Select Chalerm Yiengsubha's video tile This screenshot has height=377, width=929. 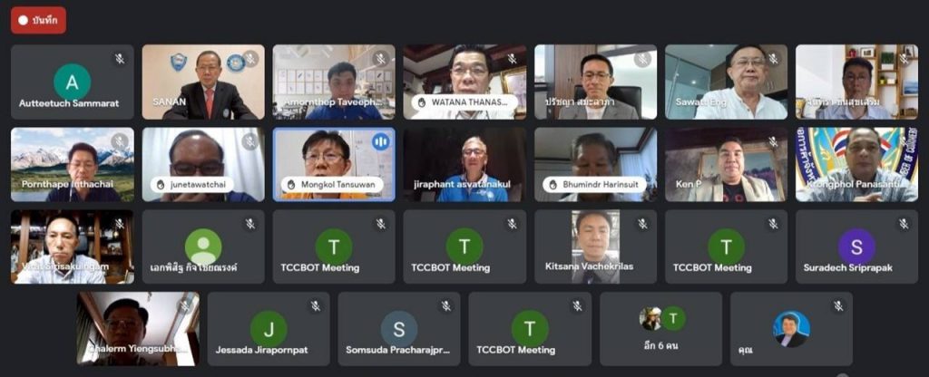[x=138, y=328]
